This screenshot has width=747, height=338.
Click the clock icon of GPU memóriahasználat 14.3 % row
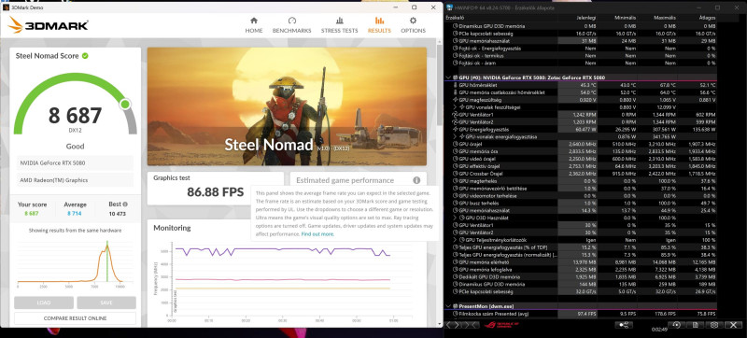tap(455, 210)
